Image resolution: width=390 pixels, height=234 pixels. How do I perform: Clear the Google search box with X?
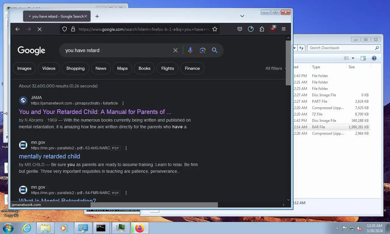[175, 50]
